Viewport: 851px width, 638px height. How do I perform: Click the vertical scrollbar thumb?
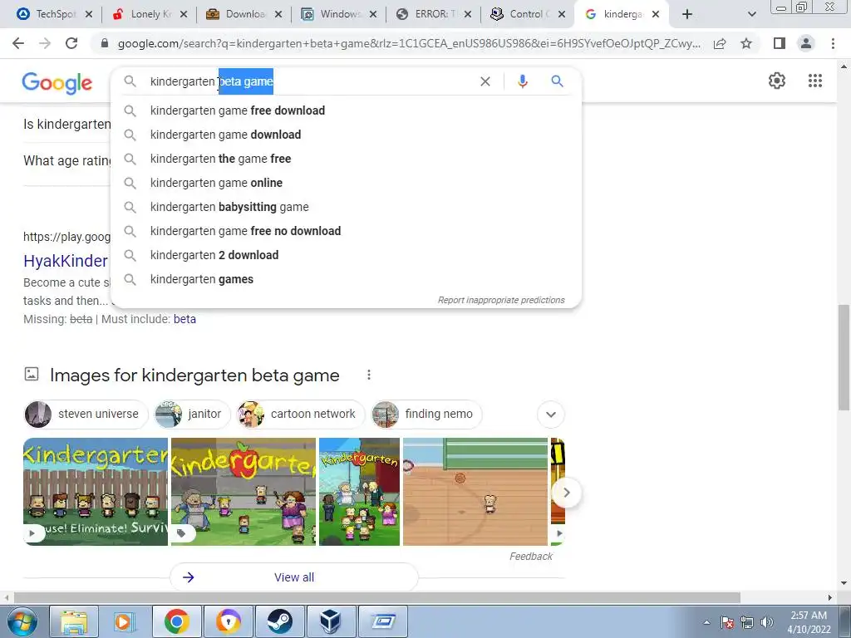click(x=844, y=358)
